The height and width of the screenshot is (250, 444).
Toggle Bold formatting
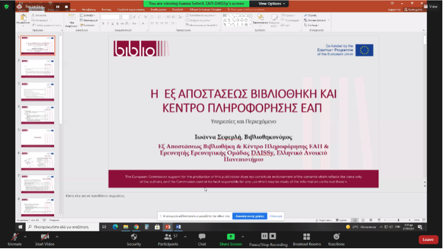(103, 24)
